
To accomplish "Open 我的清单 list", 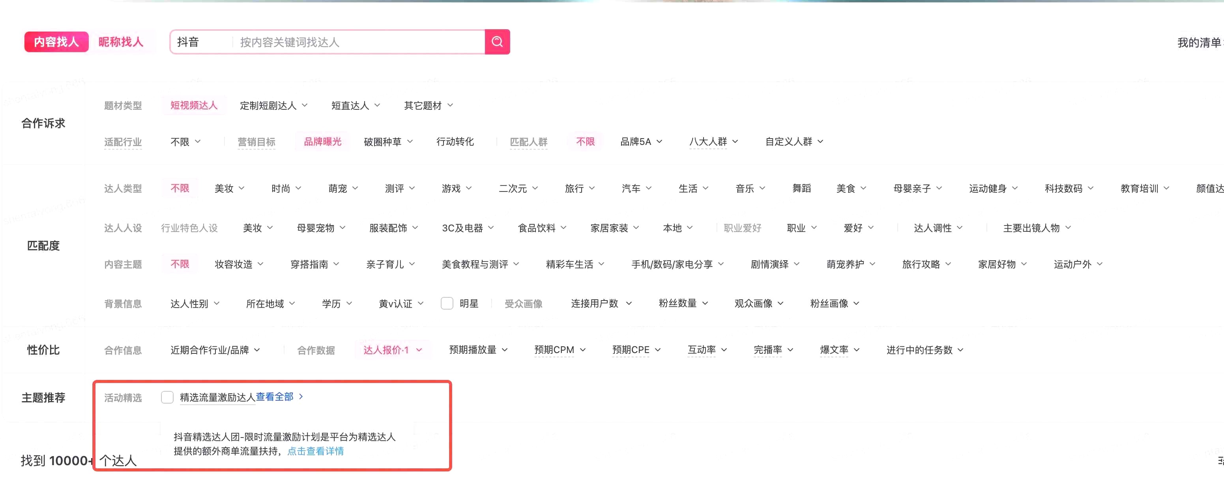I will pos(1198,43).
